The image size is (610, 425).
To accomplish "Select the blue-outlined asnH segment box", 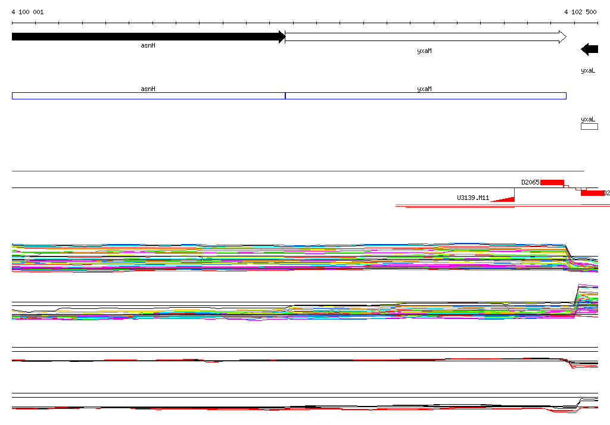I will [x=148, y=96].
